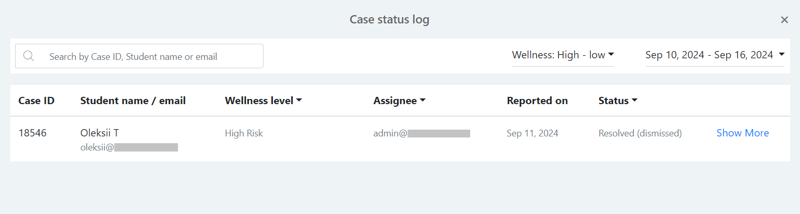Click the Case status log title
The width and height of the screenshot is (800, 214).
pos(389,20)
